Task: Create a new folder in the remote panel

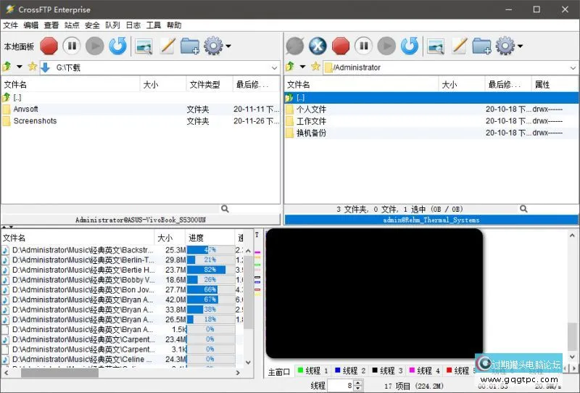Action: pyautogui.click(x=481, y=46)
